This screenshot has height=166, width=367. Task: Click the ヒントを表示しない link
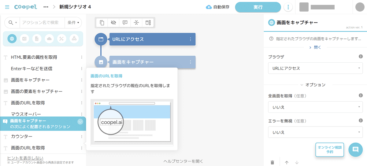point(25,158)
